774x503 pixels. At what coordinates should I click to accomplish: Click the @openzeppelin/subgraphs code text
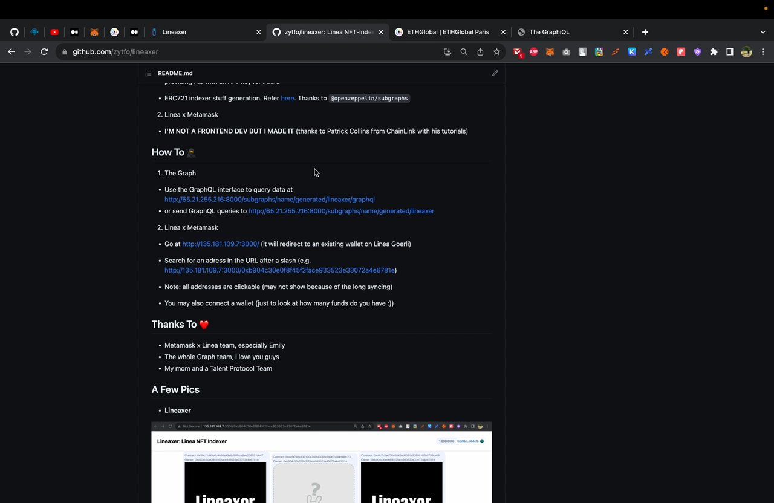pyautogui.click(x=369, y=98)
